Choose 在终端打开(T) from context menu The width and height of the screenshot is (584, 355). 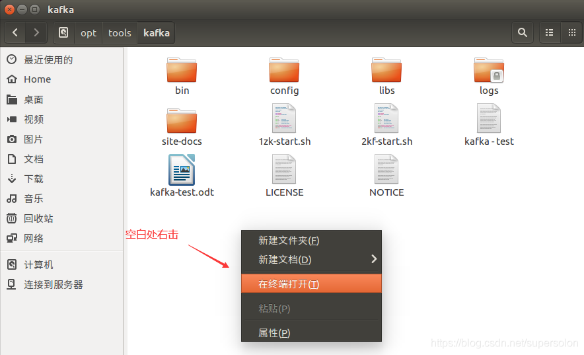click(311, 284)
